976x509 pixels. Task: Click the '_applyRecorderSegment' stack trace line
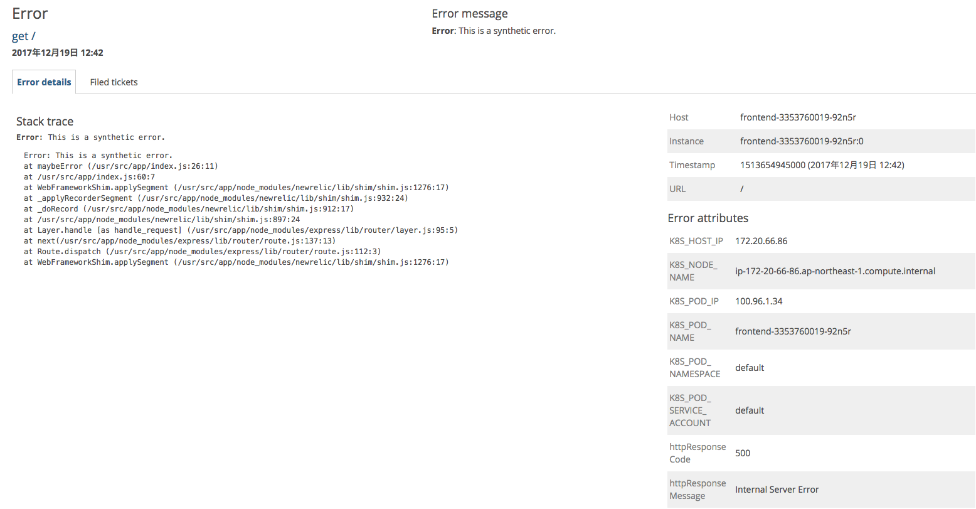(216, 198)
